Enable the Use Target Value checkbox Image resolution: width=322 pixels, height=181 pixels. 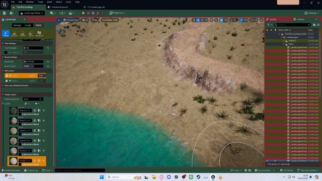click(x=6, y=52)
